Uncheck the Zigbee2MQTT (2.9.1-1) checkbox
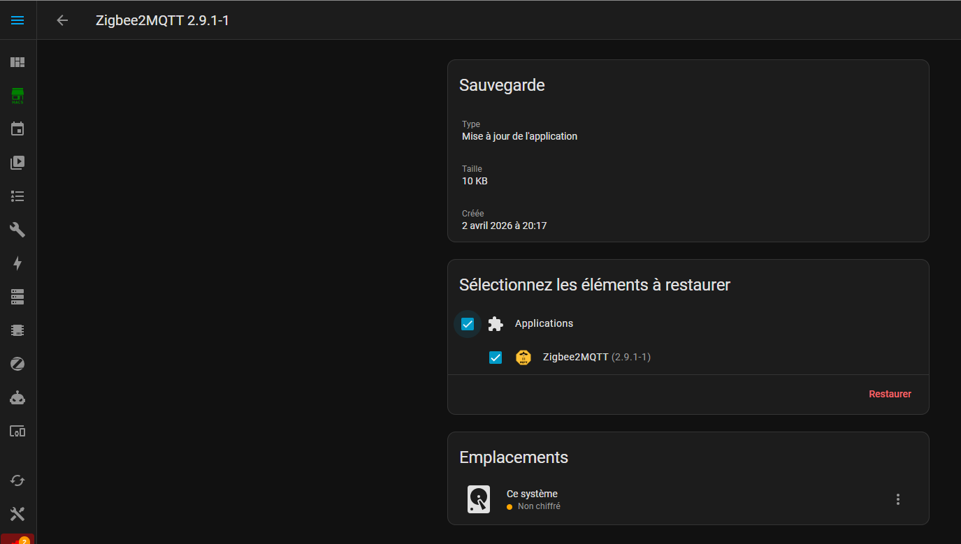 pos(496,358)
